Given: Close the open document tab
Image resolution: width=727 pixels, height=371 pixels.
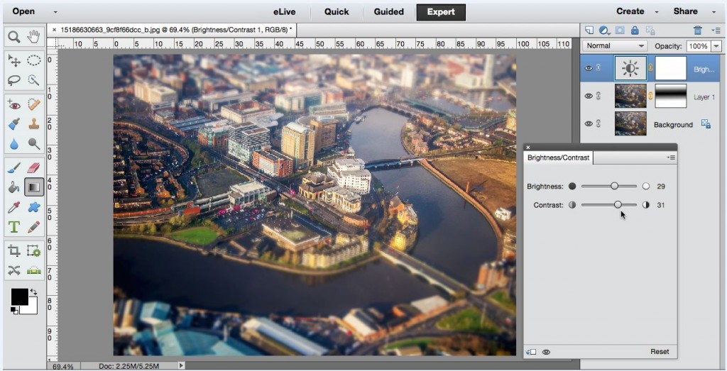Looking at the screenshot, I should [x=54, y=30].
